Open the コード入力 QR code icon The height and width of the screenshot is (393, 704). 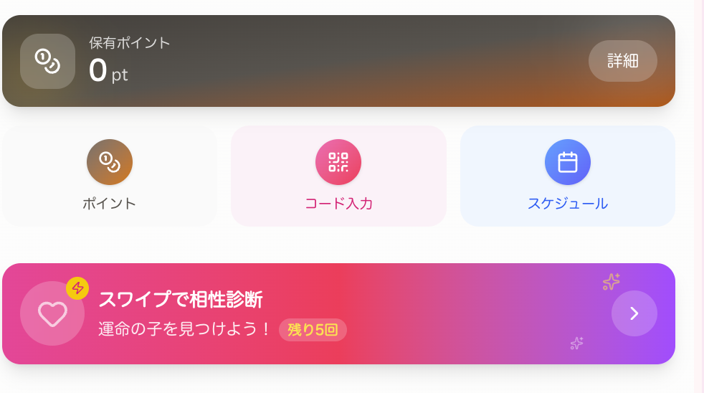(x=338, y=162)
